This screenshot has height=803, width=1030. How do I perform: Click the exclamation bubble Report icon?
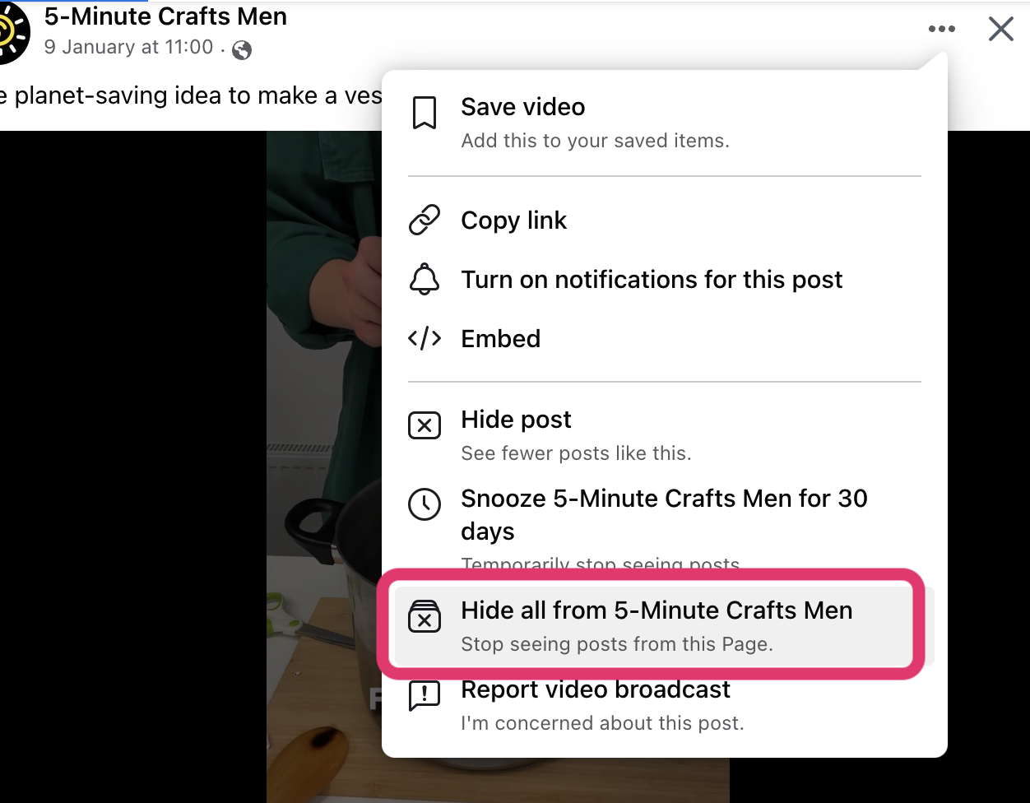tap(425, 696)
